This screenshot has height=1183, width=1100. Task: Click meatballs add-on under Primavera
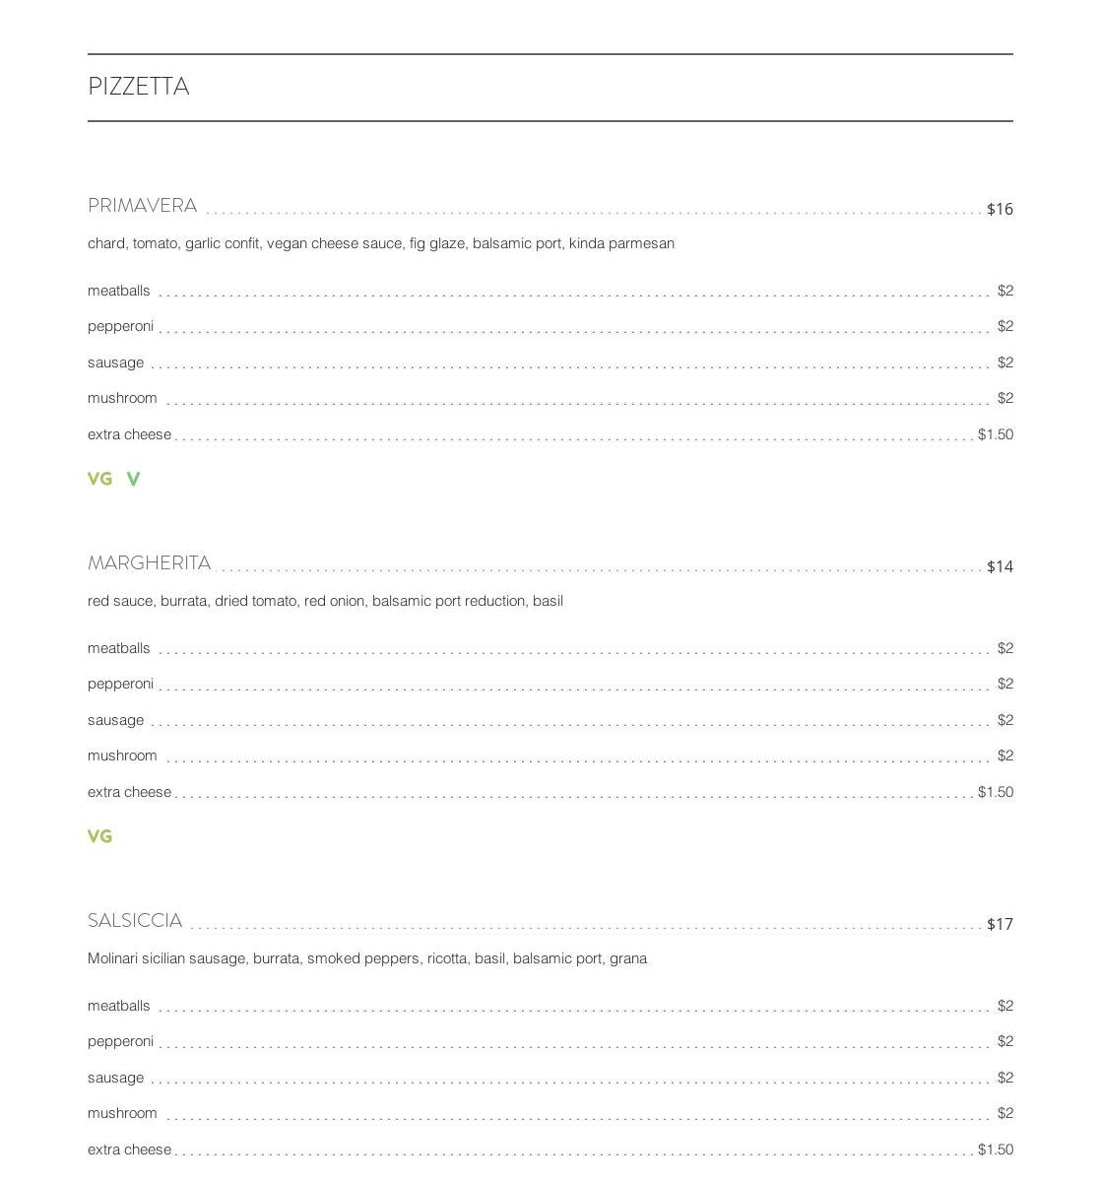coord(119,291)
